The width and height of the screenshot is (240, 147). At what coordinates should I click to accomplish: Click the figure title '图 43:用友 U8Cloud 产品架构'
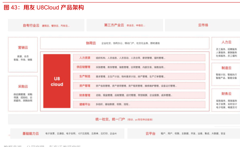click(x=44, y=7)
